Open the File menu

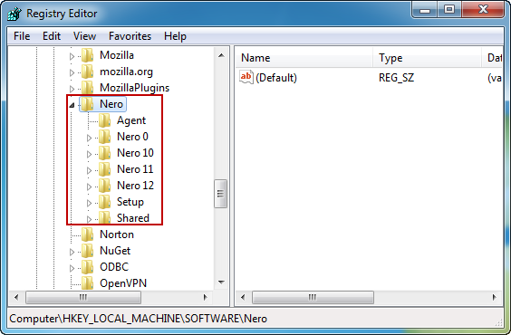22,36
